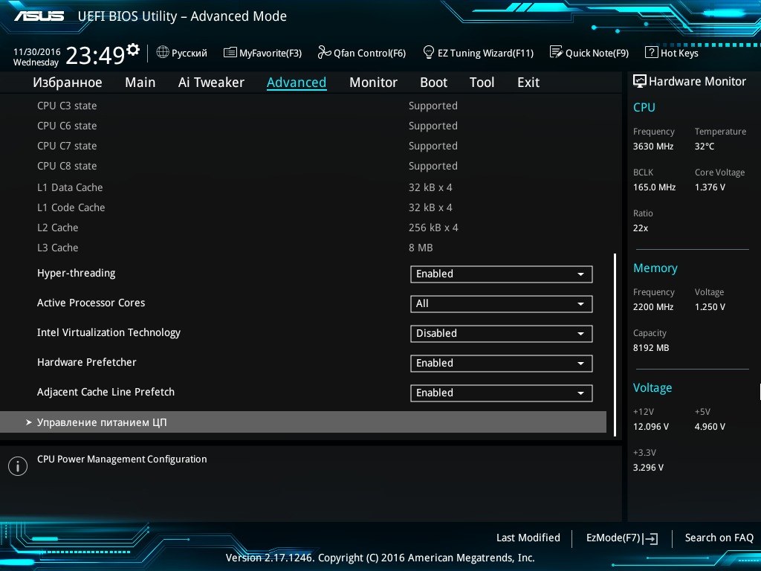The image size is (761, 571).
Task: Open the Active Processor Cores dropdown
Action: pos(502,304)
